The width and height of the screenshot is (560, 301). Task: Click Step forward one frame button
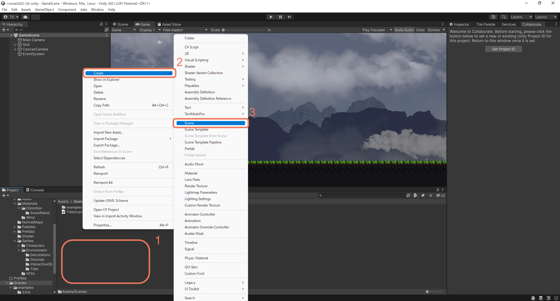coord(289,17)
